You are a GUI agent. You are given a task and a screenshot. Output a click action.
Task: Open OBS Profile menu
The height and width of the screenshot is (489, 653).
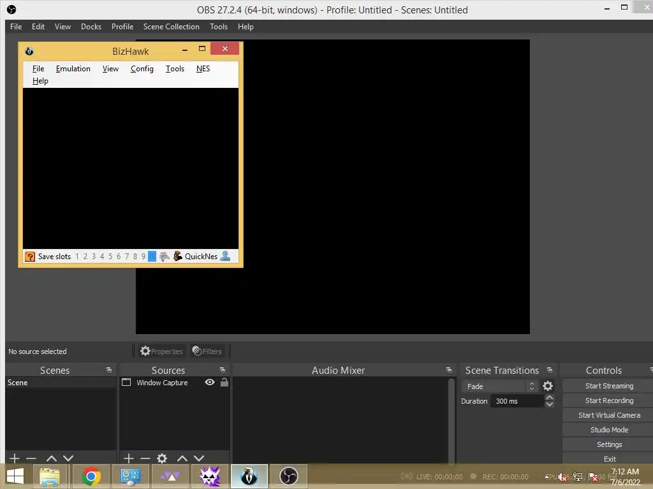point(122,27)
